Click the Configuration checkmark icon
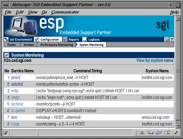 coord(37,40)
